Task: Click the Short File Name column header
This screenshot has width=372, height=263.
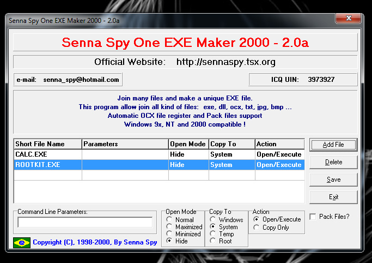Action: [x=48, y=144]
